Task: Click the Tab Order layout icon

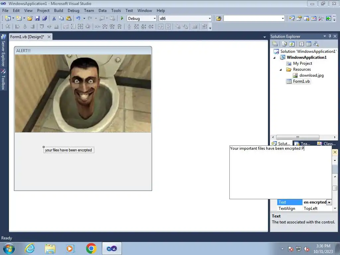Action: pyautogui.click(x=204, y=27)
